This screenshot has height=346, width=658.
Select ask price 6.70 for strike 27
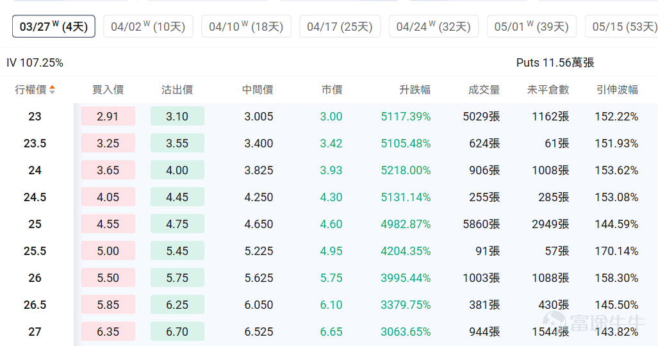[177, 331]
